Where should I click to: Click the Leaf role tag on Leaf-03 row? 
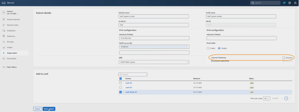pyautogui.click(x=252, y=87)
